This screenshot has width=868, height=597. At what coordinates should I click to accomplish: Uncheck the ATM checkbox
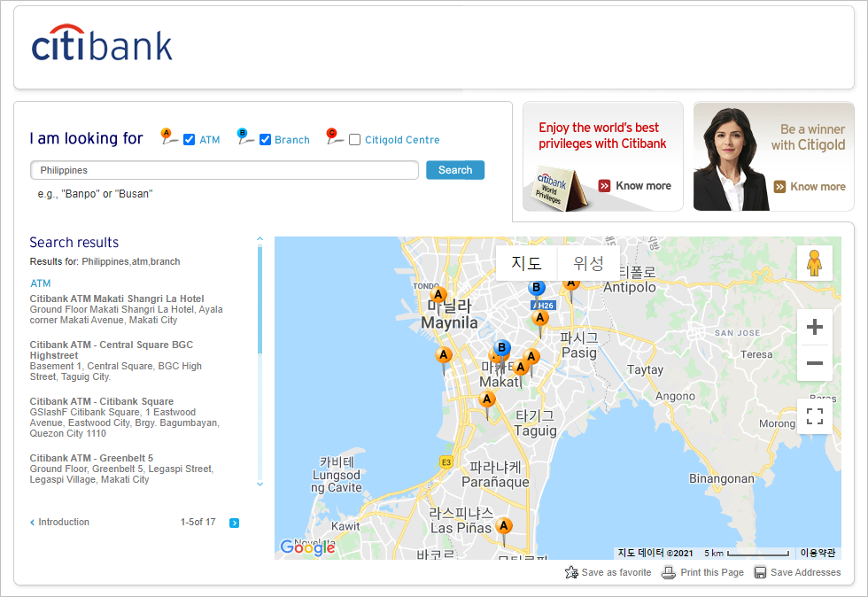(x=189, y=140)
